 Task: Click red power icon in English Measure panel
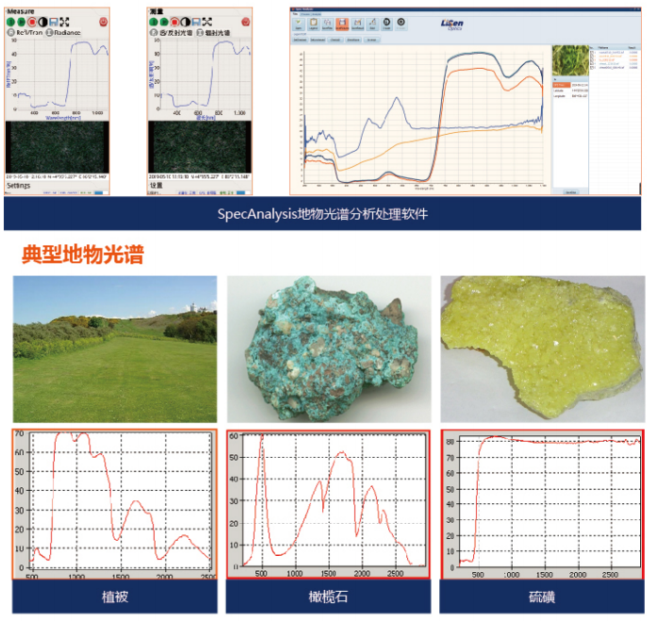[x=103, y=22]
